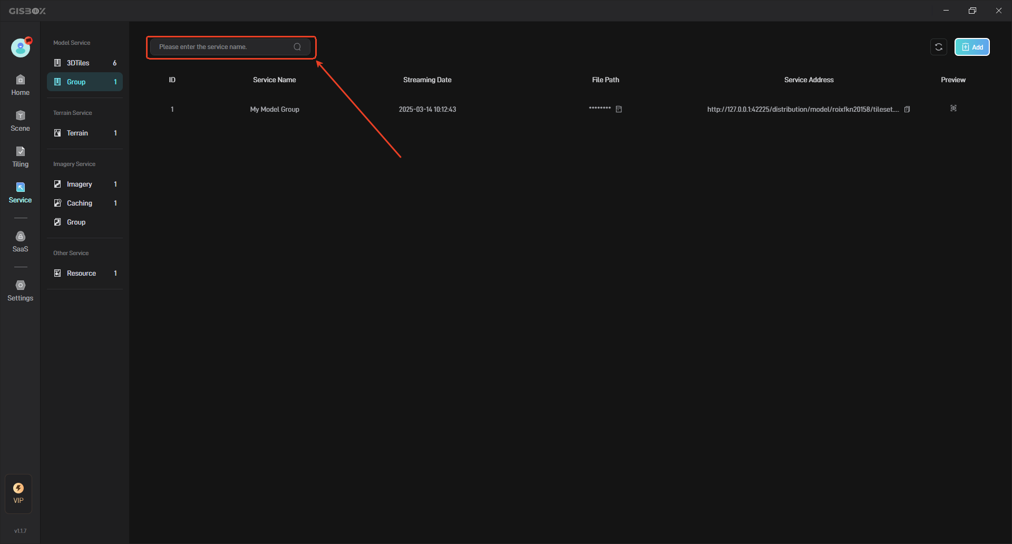Open the user avatar profile
This screenshot has width=1012, height=544.
(21, 47)
